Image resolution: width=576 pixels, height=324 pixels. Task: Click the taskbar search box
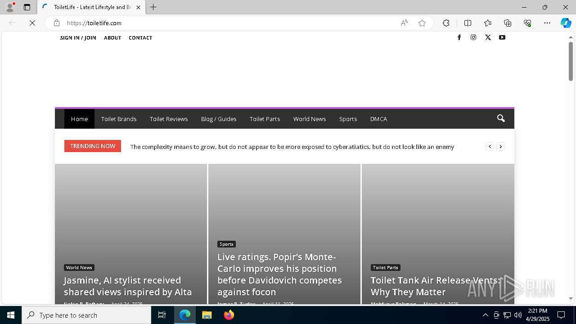(x=86, y=315)
